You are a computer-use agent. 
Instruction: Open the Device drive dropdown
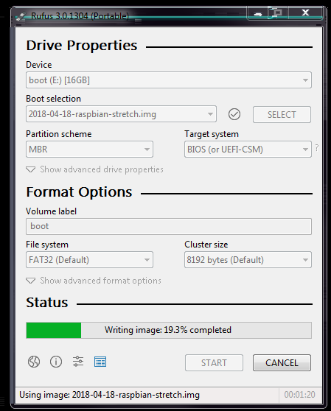tap(169, 80)
